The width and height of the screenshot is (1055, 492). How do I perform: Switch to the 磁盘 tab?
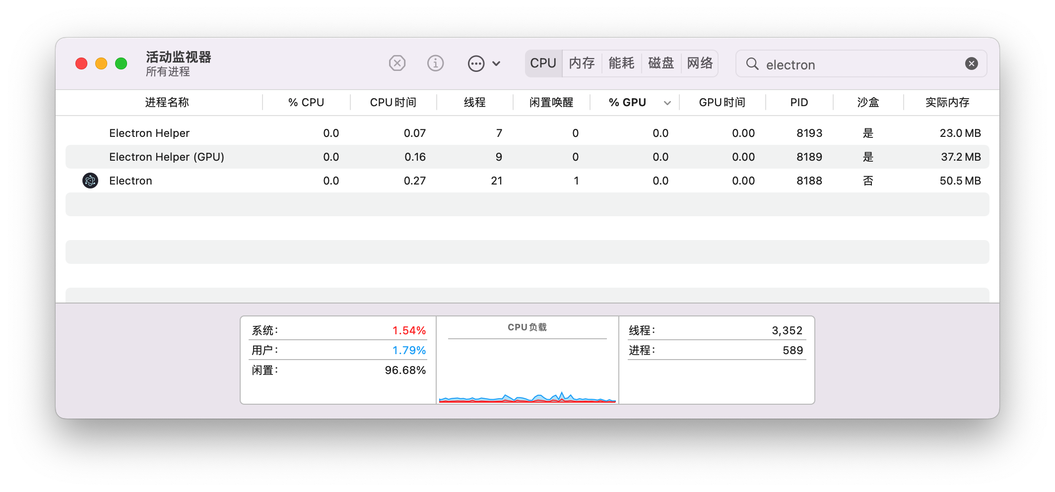pyautogui.click(x=660, y=63)
